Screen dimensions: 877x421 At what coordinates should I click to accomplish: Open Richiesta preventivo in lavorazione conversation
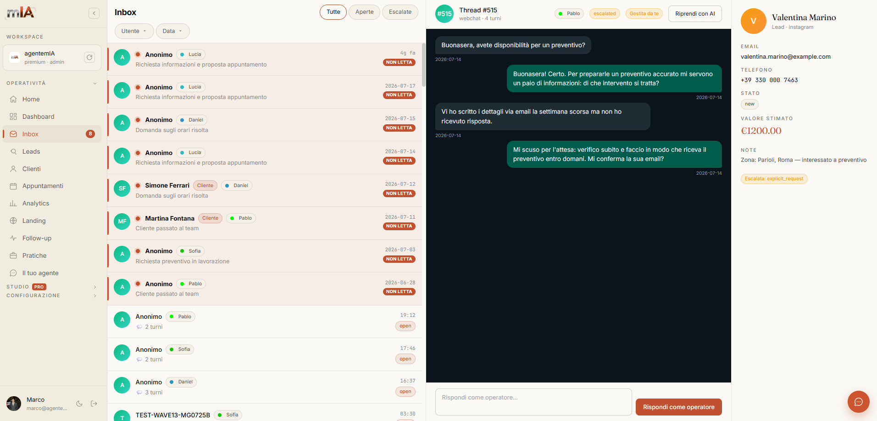(x=265, y=256)
